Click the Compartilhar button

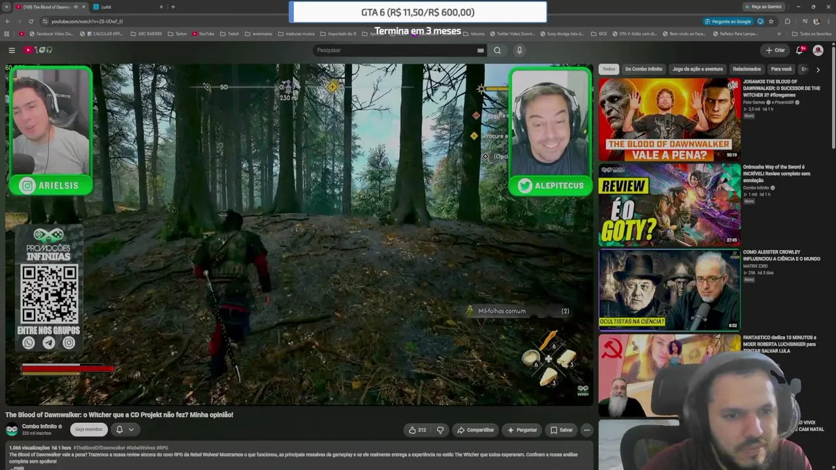click(x=475, y=430)
